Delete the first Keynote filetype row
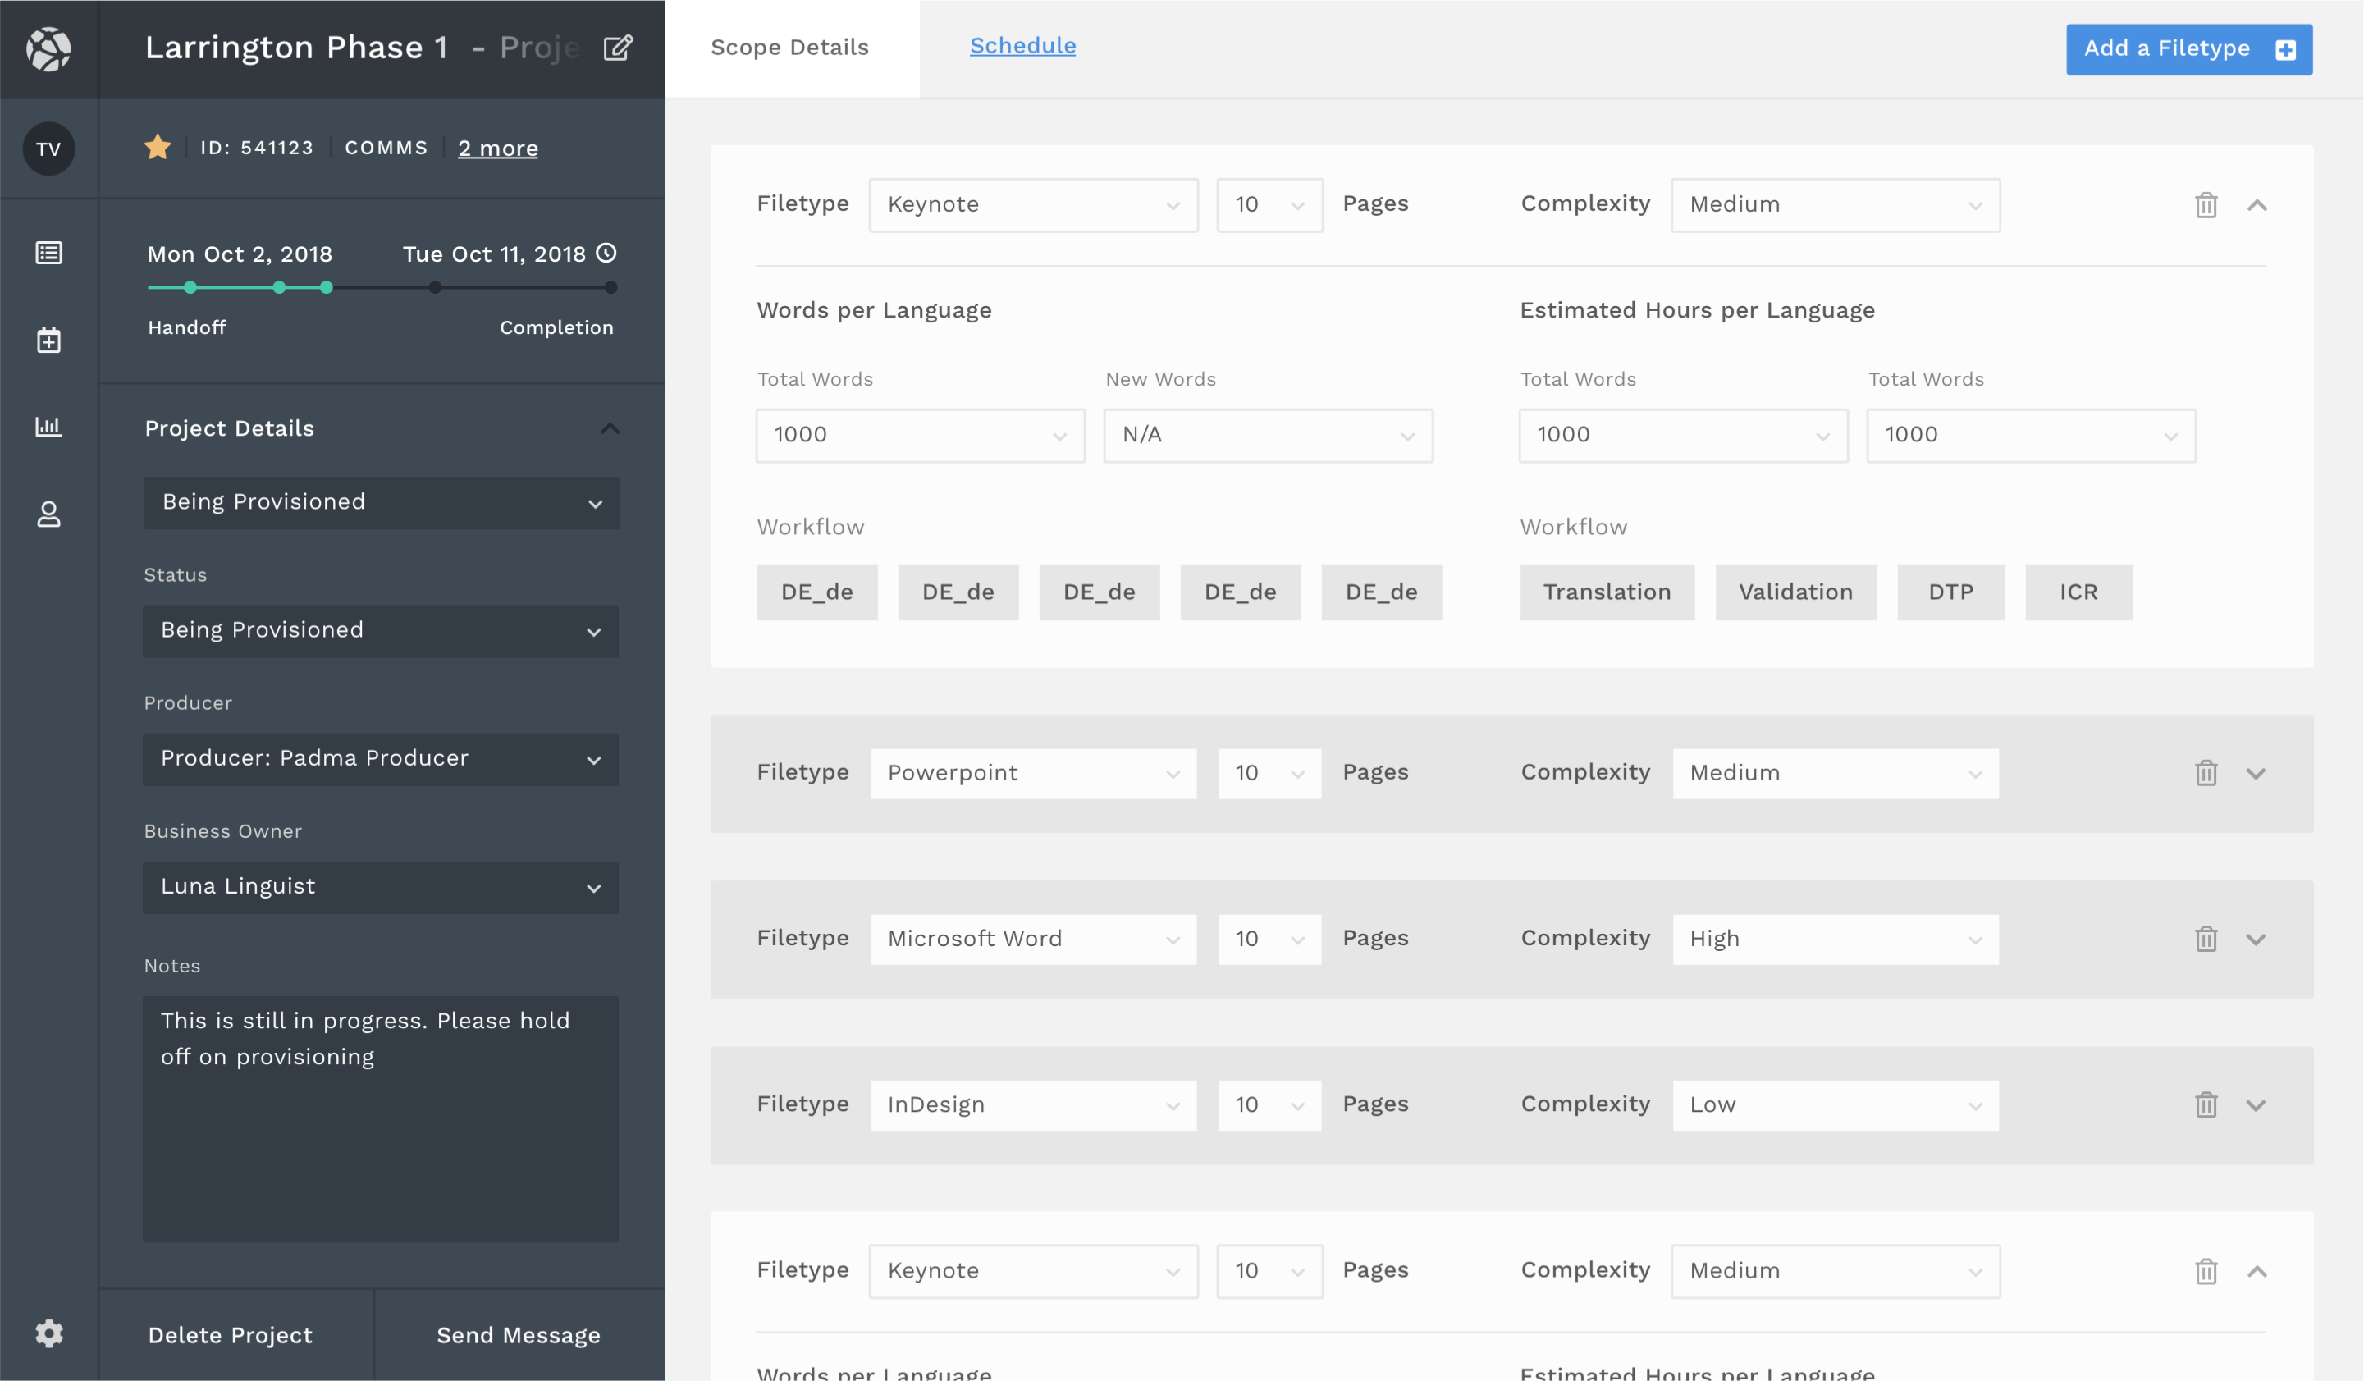2364x1381 pixels. (x=2206, y=204)
